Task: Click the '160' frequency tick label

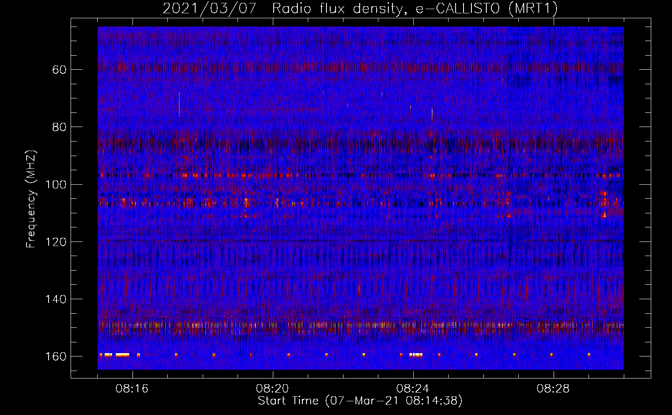Action: pos(56,357)
